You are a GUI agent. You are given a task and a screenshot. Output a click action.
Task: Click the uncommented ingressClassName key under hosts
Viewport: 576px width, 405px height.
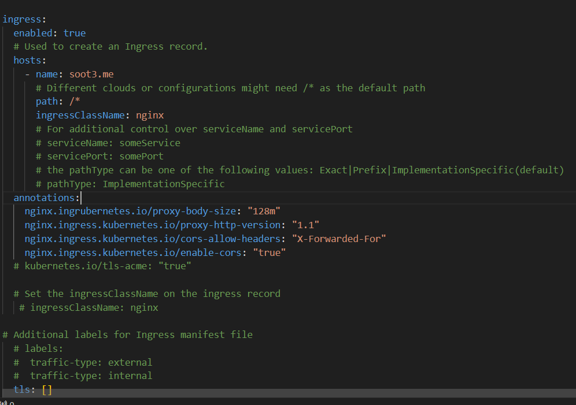80,115
